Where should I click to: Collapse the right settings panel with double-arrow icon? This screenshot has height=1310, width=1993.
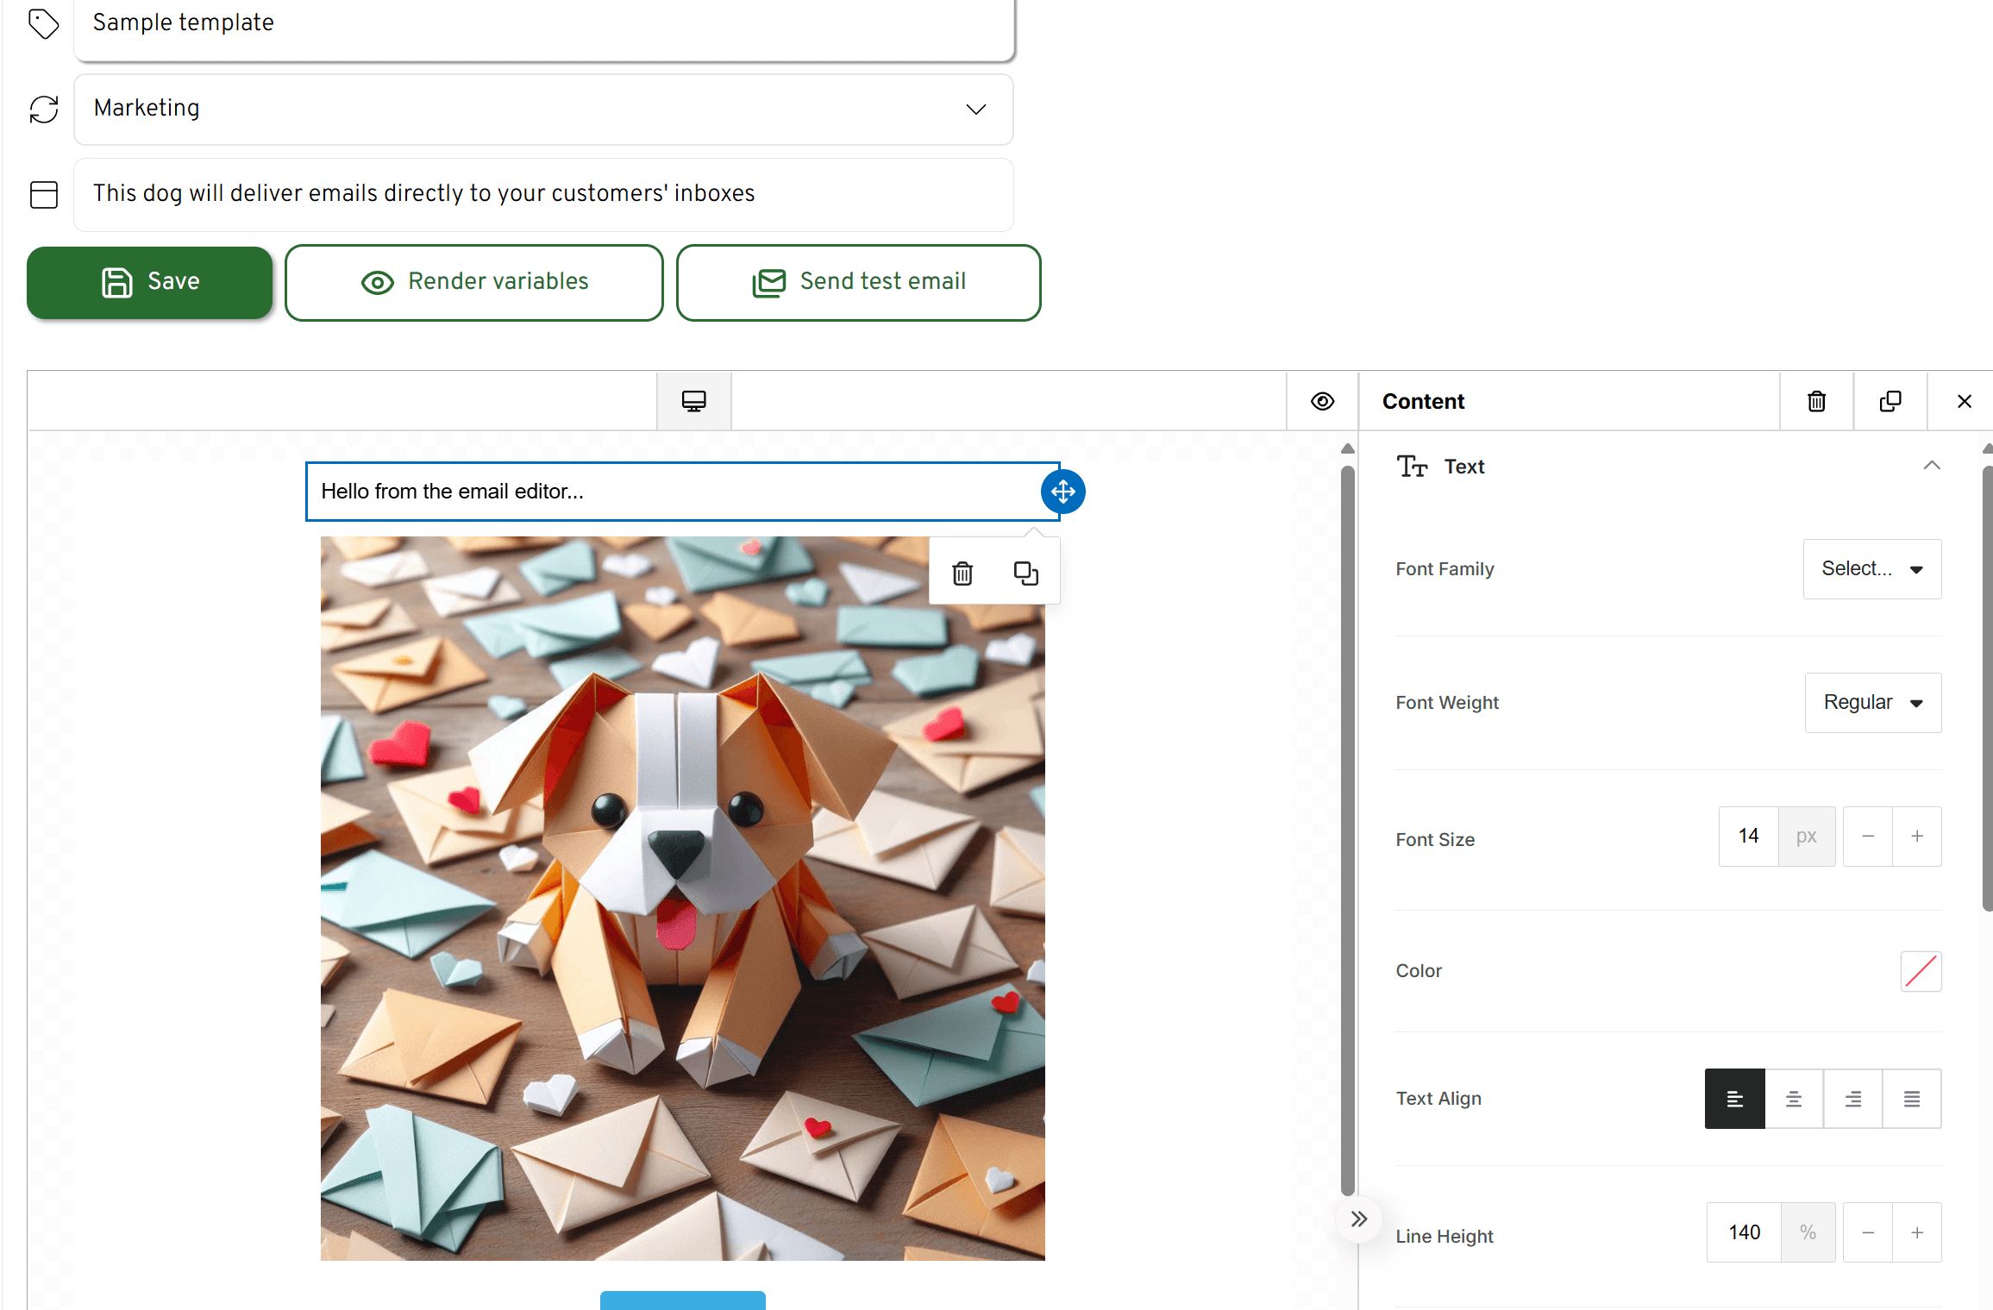coord(1358,1219)
